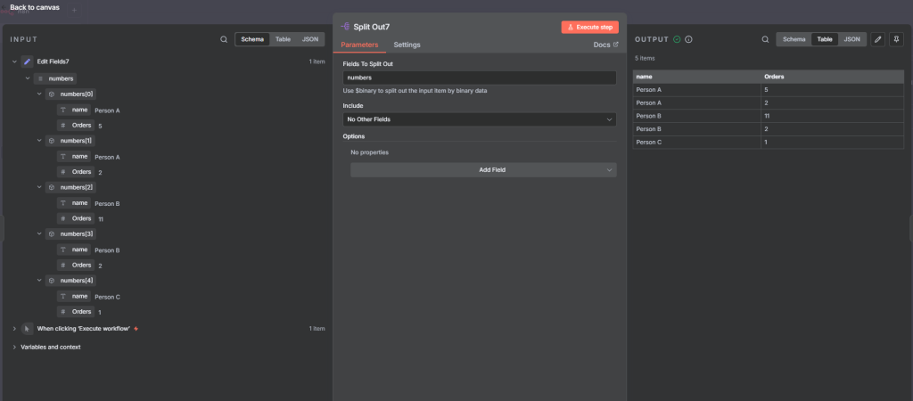Expand the Variables and context section
Viewport: 913px width, 401px height.
(14, 347)
